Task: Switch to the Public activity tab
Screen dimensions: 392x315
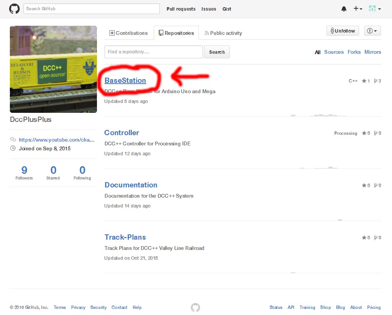Action: [223, 33]
